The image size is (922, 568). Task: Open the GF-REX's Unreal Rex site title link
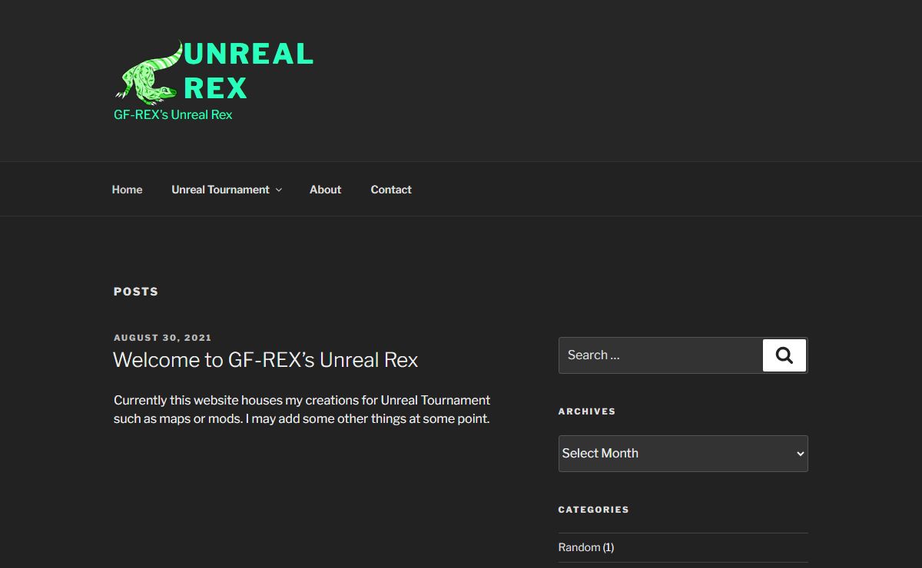click(x=173, y=114)
